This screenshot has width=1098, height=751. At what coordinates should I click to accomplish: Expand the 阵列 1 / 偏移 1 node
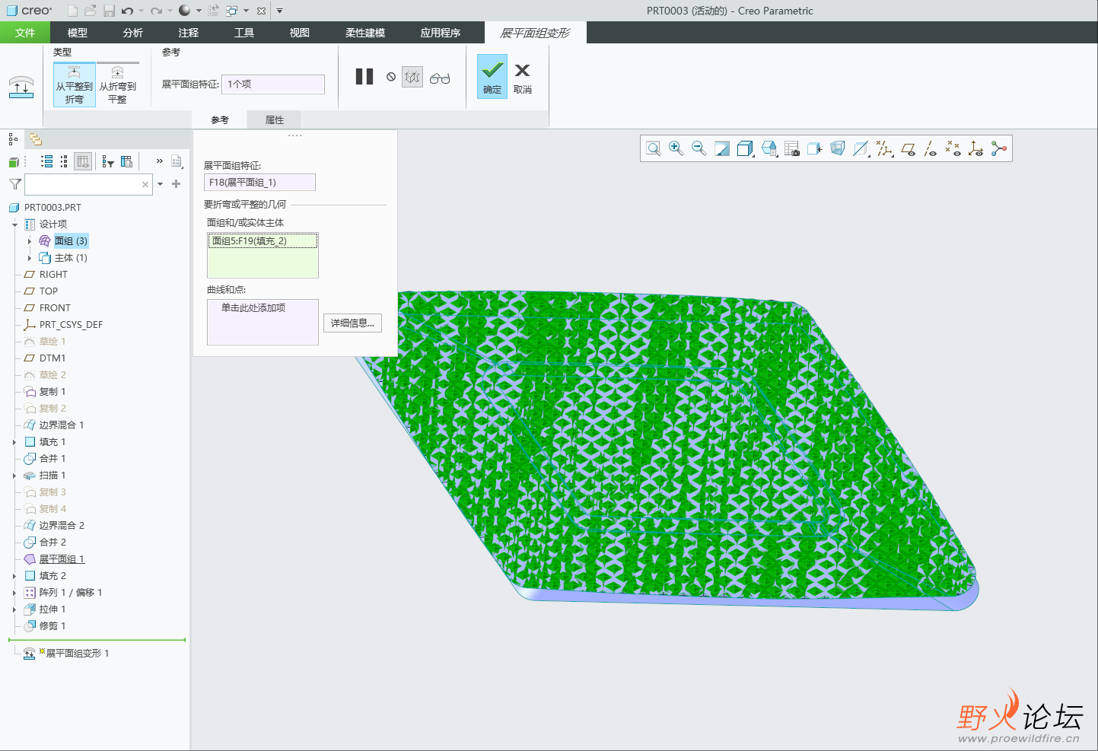coord(14,593)
